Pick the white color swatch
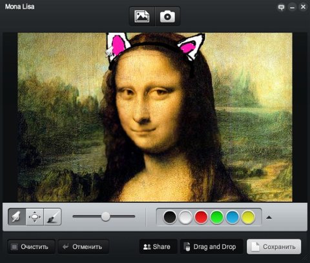 [x=185, y=217]
